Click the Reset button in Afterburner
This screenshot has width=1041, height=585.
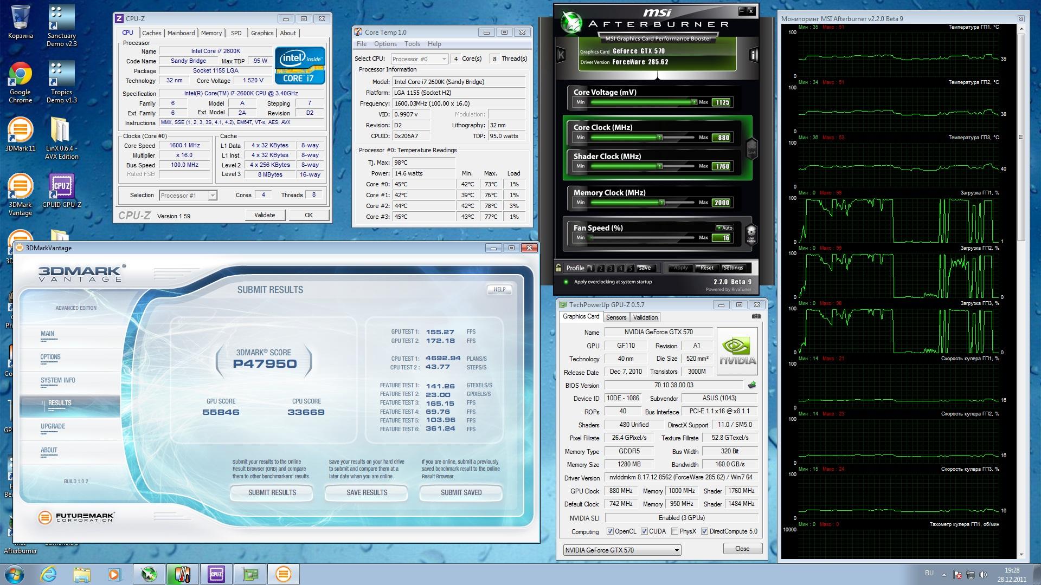pos(707,268)
